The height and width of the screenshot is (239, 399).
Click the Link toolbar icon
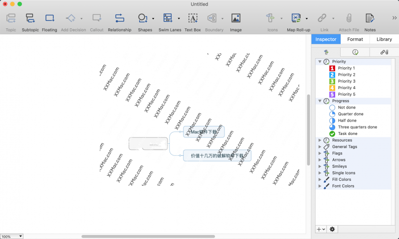click(322, 18)
